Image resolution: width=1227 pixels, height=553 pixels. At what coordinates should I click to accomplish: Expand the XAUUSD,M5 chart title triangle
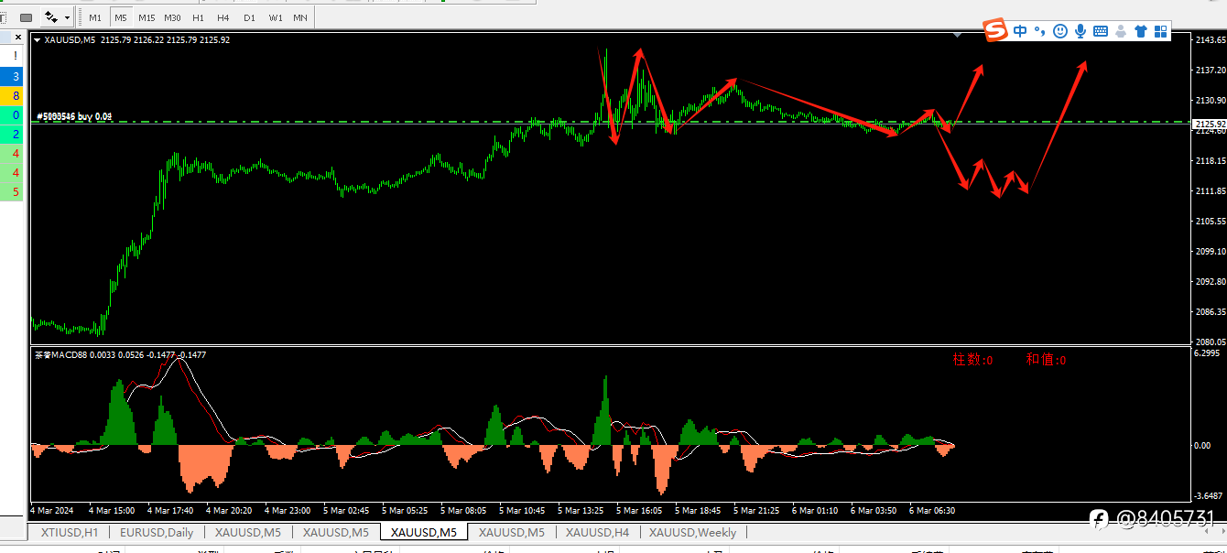tap(37, 40)
